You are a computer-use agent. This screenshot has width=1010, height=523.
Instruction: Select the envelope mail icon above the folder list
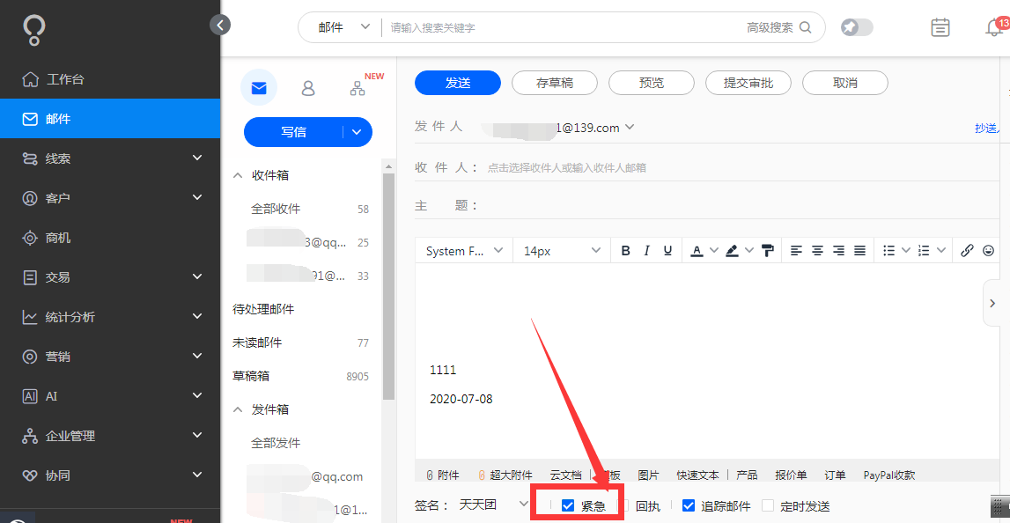coord(258,88)
